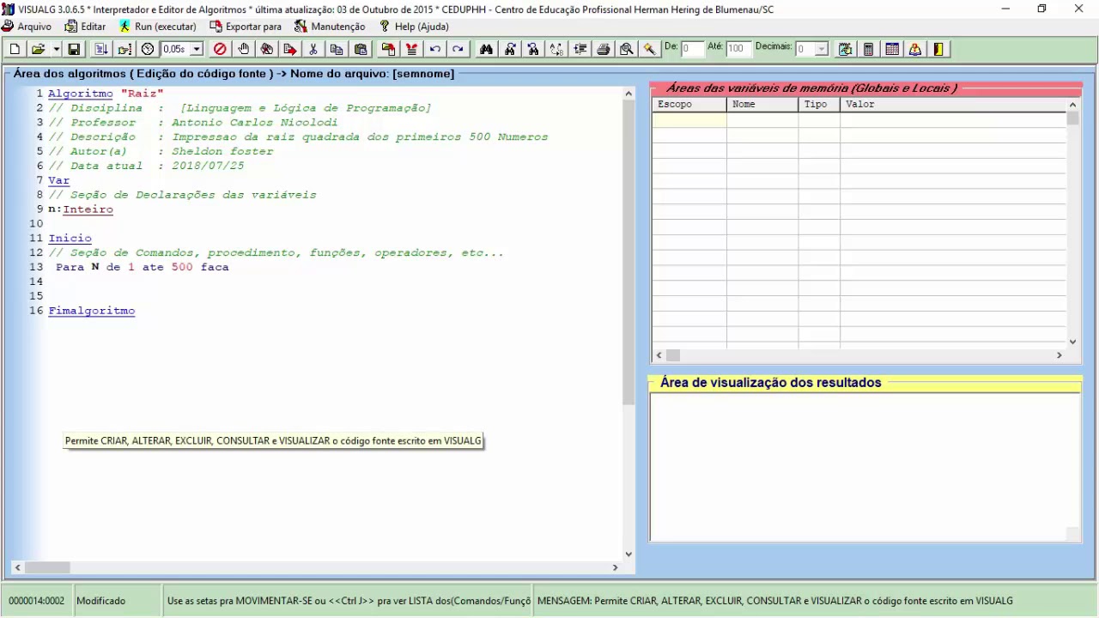Click the document with red arrow icon
Viewport: 1099px width, 618px height.
coord(290,50)
